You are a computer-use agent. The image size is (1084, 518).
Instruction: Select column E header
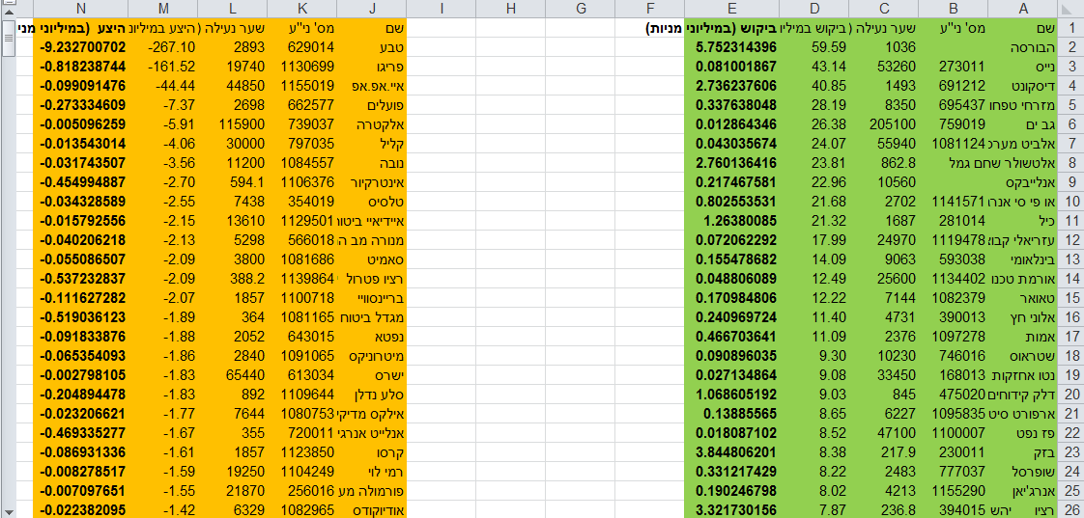pyautogui.click(x=731, y=9)
